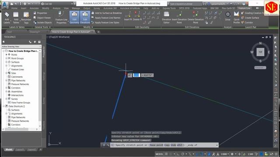Click the distance input field near cursor
The width and height of the screenshot is (280, 157).
point(136,75)
